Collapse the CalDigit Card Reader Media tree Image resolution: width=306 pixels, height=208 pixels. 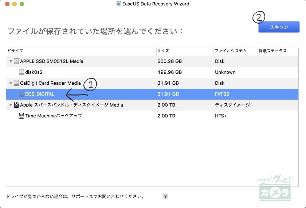(x=11, y=83)
